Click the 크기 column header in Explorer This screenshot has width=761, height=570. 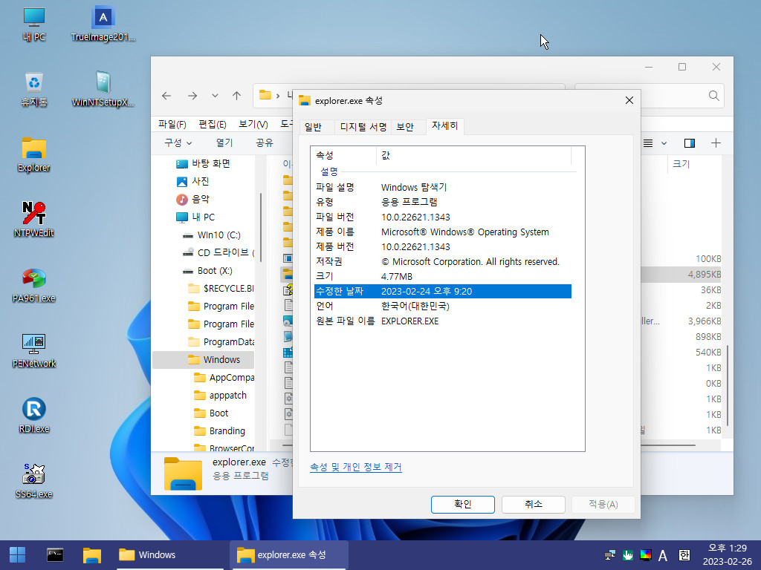[x=681, y=164]
